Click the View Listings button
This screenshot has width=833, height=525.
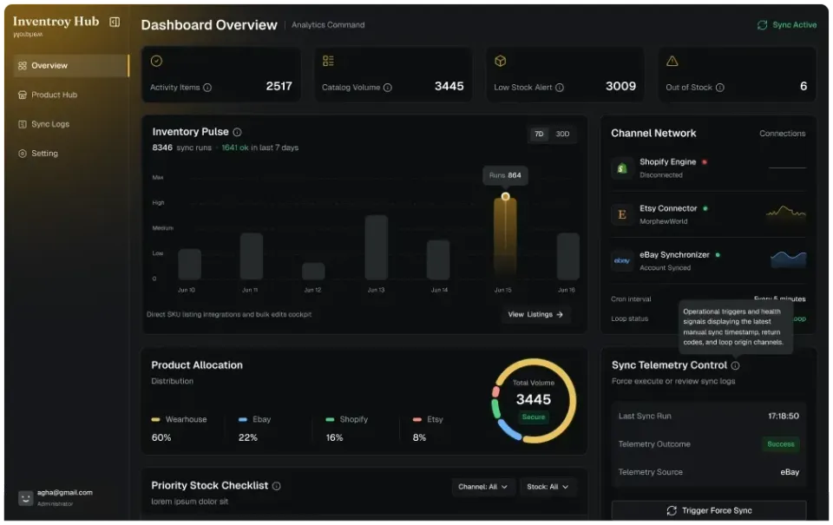(535, 315)
